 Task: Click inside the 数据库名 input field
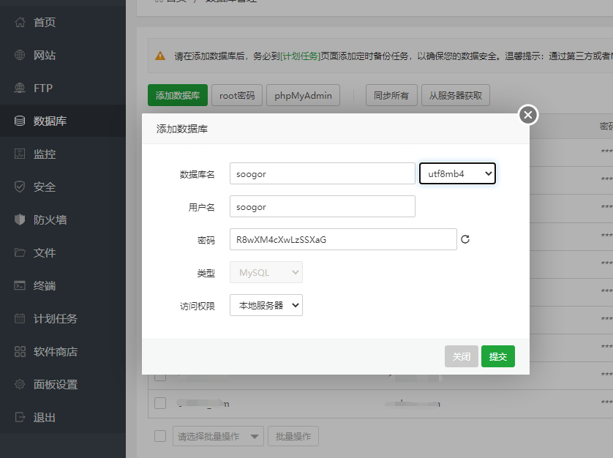click(x=322, y=173)
